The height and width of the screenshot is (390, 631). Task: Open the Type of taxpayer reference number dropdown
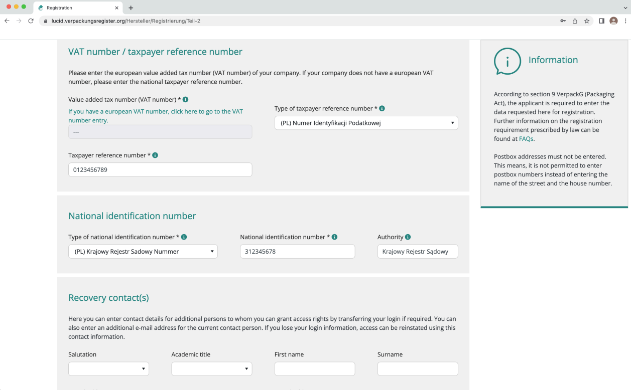pos(366,123)
